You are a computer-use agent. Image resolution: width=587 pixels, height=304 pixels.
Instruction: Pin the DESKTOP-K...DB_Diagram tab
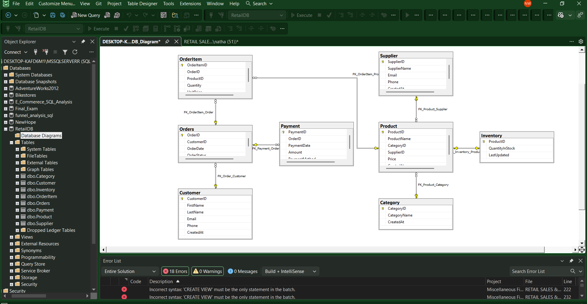click(x=167, y=41)
